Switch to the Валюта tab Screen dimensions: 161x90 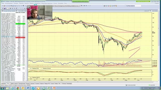28,83
